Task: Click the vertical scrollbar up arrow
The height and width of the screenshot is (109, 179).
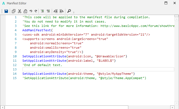Action: click(177, 19)
